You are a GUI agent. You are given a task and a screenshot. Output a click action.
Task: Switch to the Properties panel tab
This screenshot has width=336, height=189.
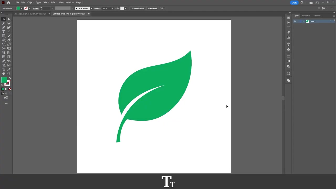306,16
